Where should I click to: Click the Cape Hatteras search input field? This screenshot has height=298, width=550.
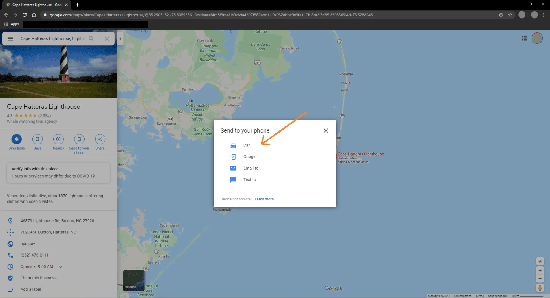pyautogui.click(x=52, y=38)
